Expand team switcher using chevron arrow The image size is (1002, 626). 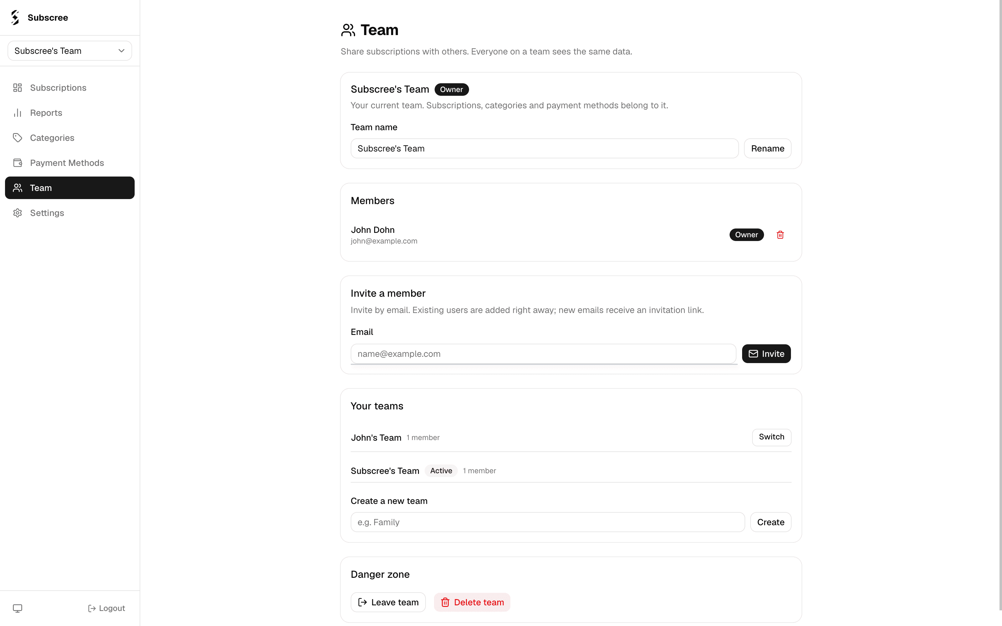121,50
